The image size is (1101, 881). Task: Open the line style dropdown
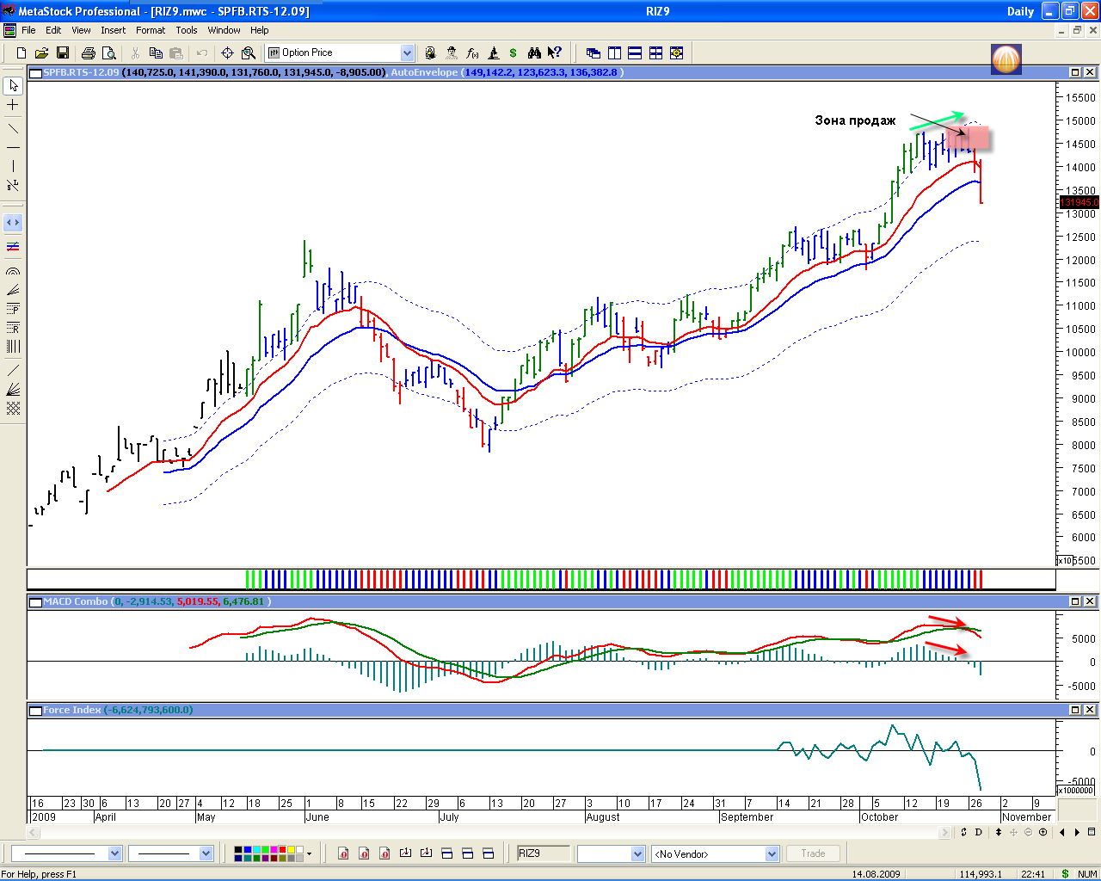point(115,853)
